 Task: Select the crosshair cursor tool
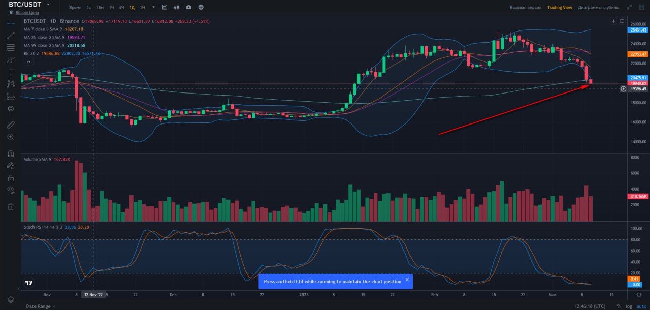tap(11, 23)
